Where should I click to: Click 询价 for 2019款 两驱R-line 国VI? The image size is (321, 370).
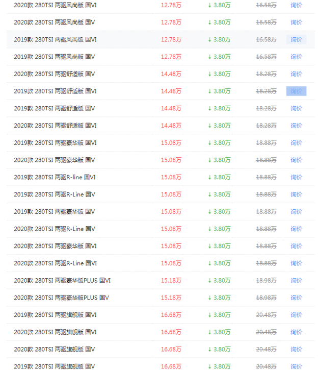[x=296, y=177]
